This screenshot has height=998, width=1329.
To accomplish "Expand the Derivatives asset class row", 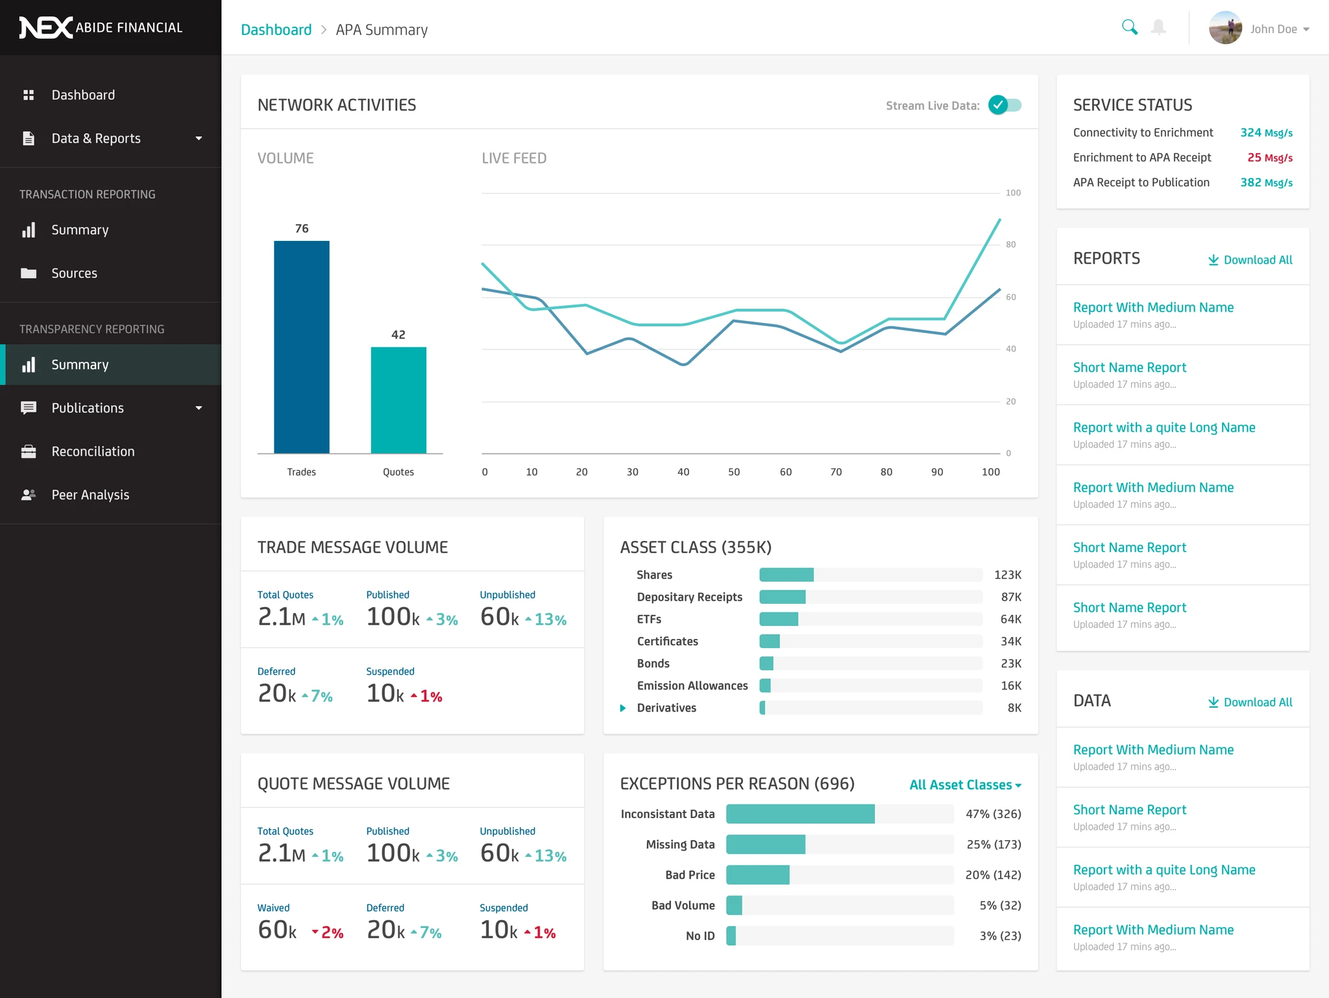I will pos(623,708).
